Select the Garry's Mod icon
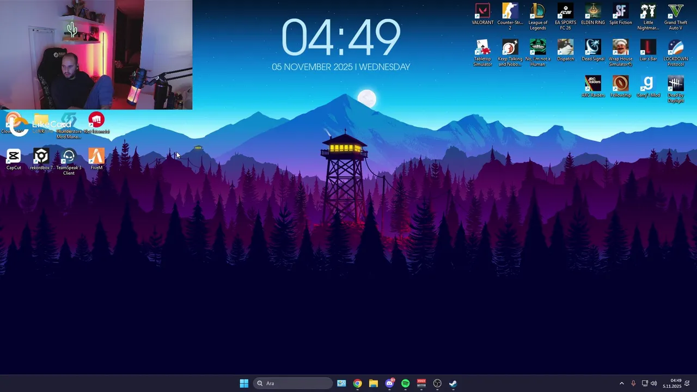Image resolution: width=697 pixels, height=392 pixels. [648, 87]
